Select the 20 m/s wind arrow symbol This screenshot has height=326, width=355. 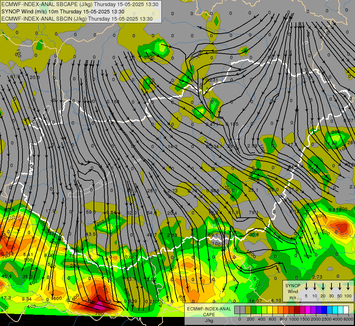point(323,287)
